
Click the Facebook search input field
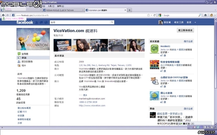pyautogui.click(x=80, y=22)
